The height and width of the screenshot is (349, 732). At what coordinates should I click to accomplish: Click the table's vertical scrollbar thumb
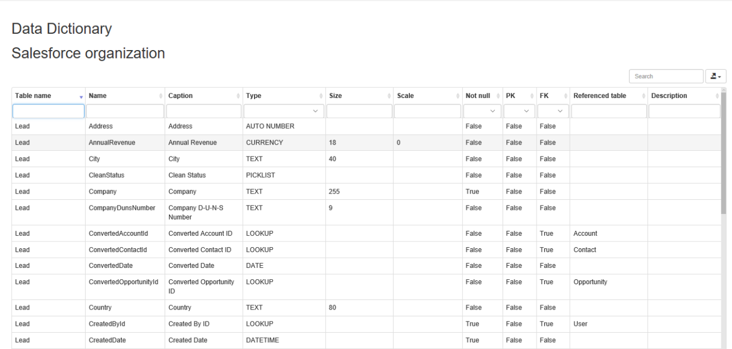point(723,152)
